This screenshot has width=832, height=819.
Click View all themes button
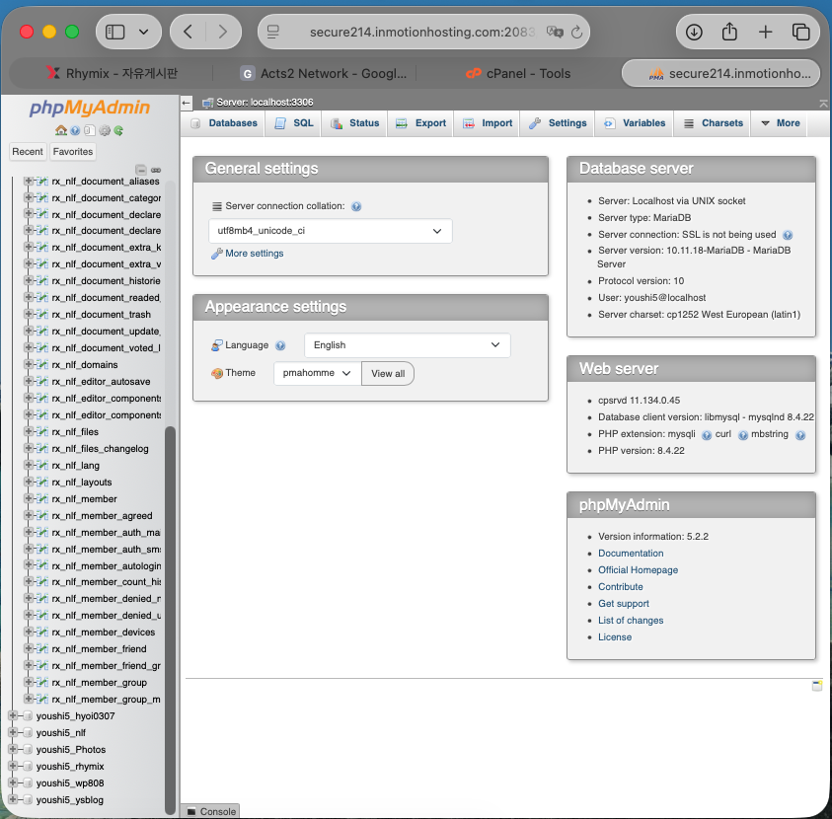[388, 373]
